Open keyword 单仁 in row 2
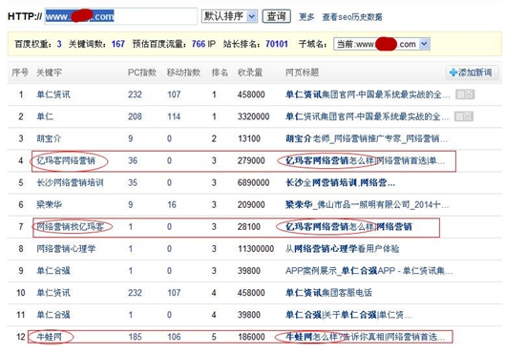Image resolution: width=526 pixels, height=354 pixels. 45,116
